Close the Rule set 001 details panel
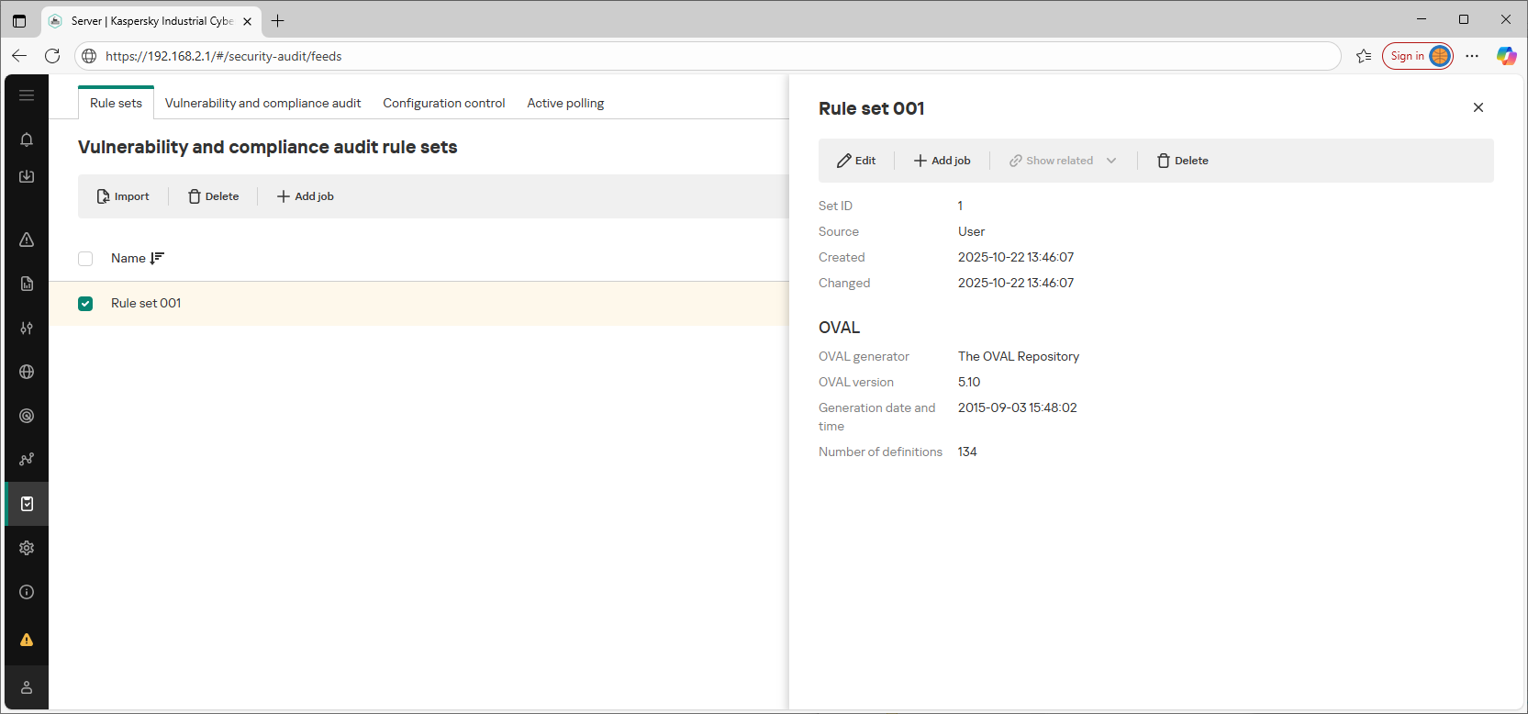This screenshot has width=1528, height=714. click(1478, 107)
